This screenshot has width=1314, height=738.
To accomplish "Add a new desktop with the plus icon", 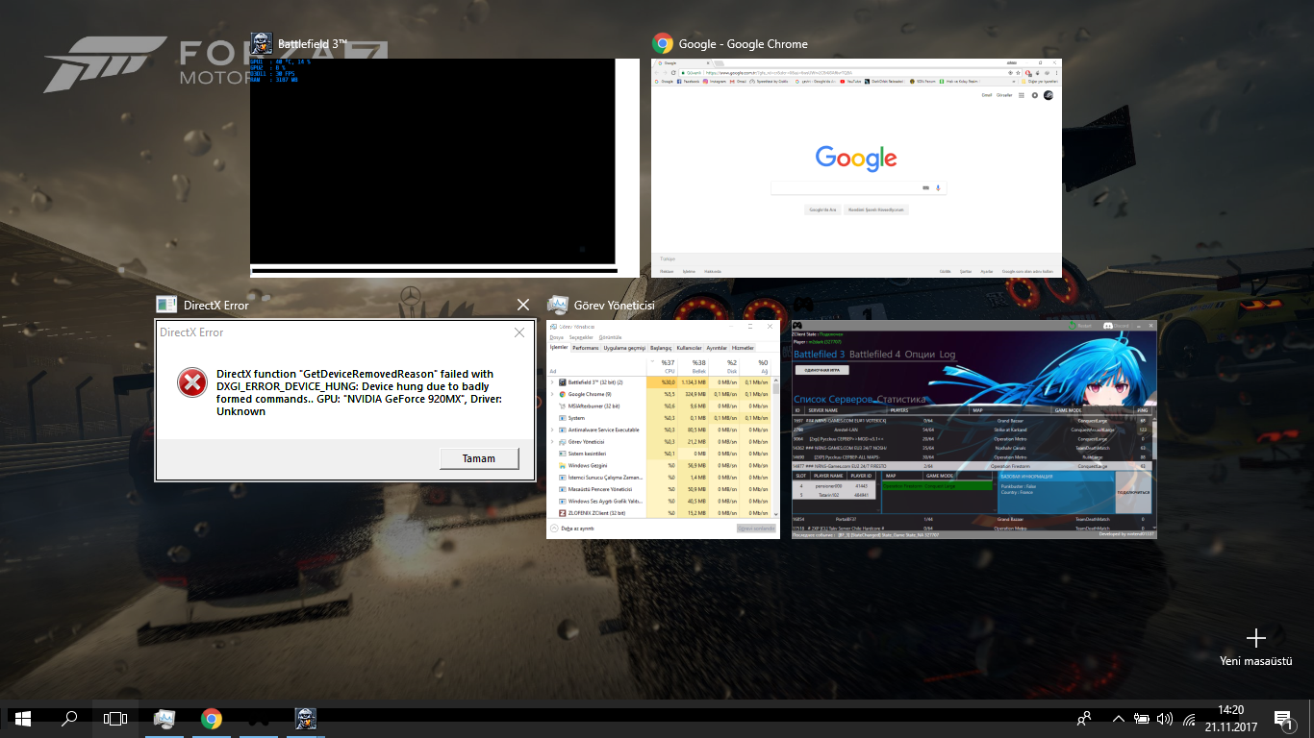I will [1255, 638].
